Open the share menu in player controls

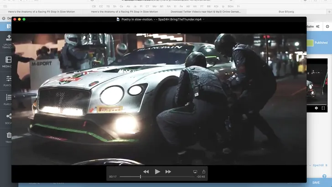click(204, 171)
